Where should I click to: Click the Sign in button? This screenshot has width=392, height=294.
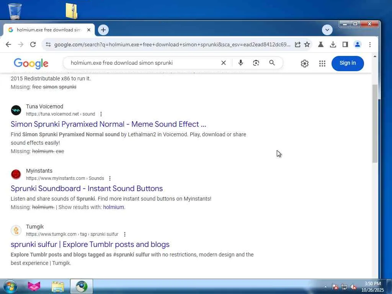point(348,63)
